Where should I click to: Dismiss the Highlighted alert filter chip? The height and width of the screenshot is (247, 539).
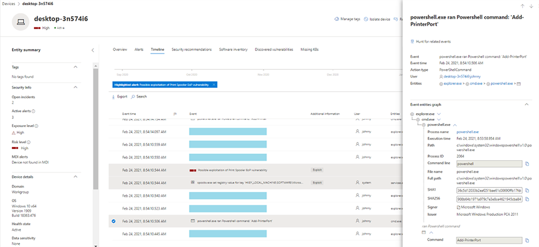[x=214, y=85]
